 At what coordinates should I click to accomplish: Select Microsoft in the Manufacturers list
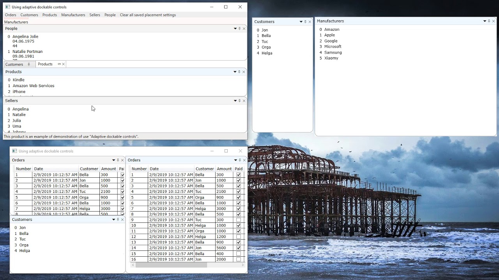[x=333, y=47]
